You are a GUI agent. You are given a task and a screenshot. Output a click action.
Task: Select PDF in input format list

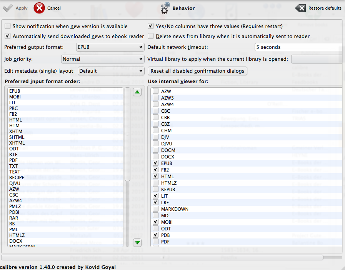tap(65, 160)
